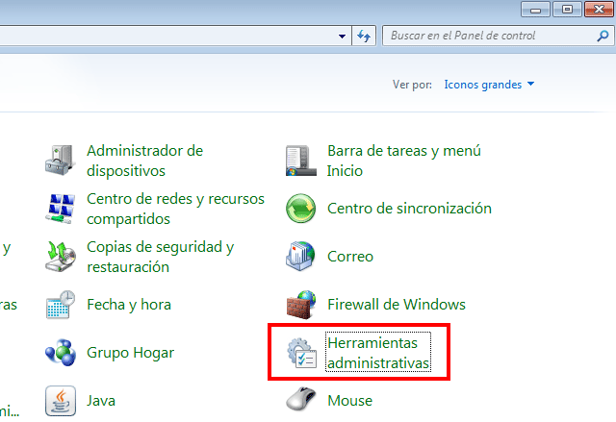Open the Java coffee cup icon
Viewport: 616px width, 422px height.
pyautogui.click(x=60, y=401)
